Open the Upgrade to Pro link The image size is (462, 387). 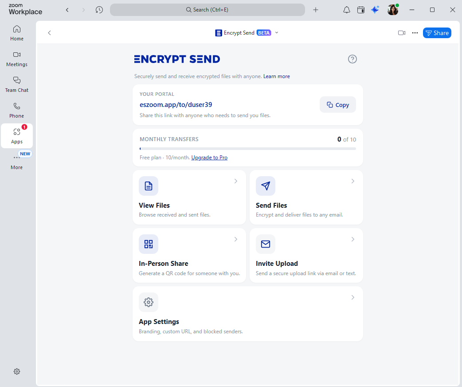[209, 158]
